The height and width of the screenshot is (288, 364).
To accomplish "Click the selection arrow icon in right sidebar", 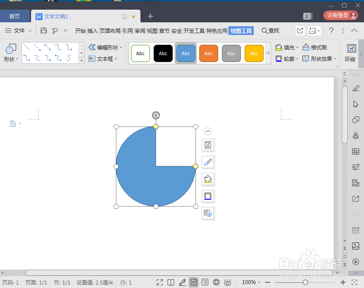I will point(356,104).
